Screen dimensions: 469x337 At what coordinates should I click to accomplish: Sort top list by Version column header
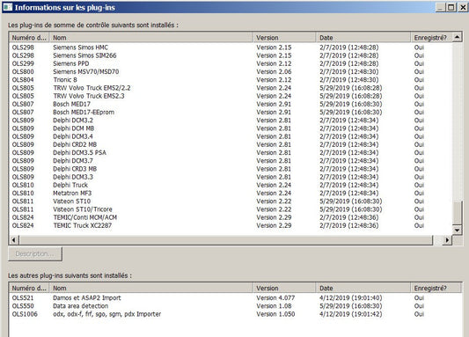tap(284, 38)
